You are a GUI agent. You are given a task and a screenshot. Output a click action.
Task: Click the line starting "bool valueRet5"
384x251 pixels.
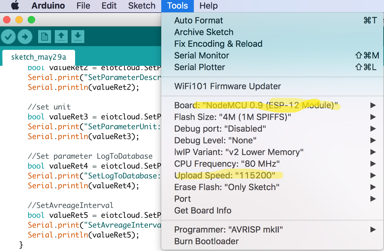point(94,215)
